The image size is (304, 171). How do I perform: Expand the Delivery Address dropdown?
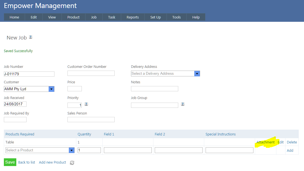[197, 73]
